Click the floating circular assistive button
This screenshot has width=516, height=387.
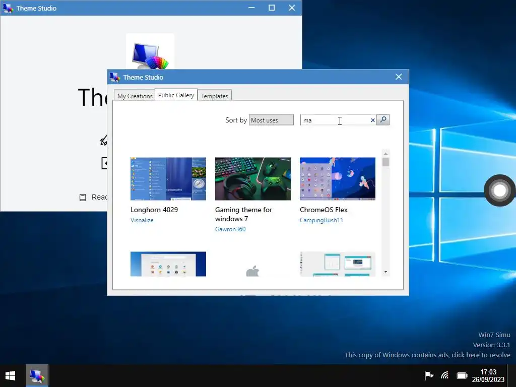(499, 190)
